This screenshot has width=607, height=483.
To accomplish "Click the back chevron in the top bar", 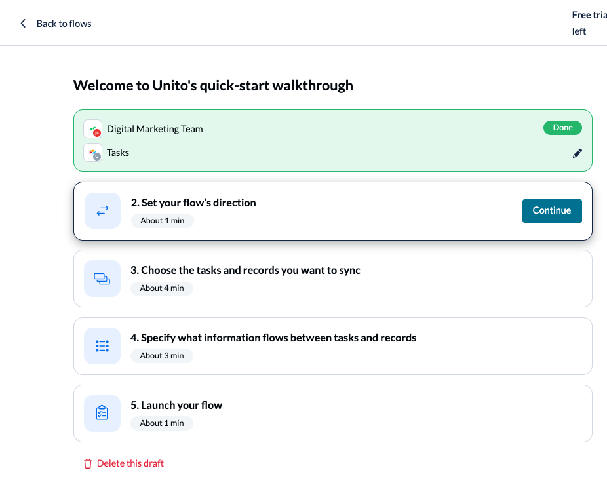I will pos(23,23).
